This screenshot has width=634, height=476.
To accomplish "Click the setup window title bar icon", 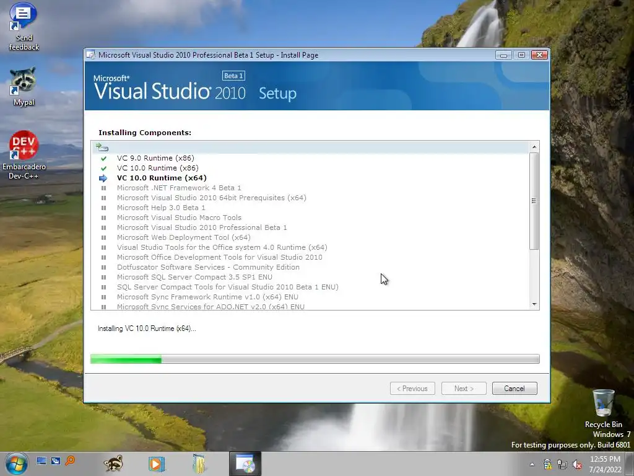I will tap(91, 55).
